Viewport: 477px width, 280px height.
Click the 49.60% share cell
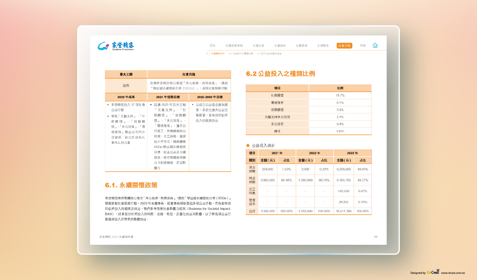click(x=363, y=169)
